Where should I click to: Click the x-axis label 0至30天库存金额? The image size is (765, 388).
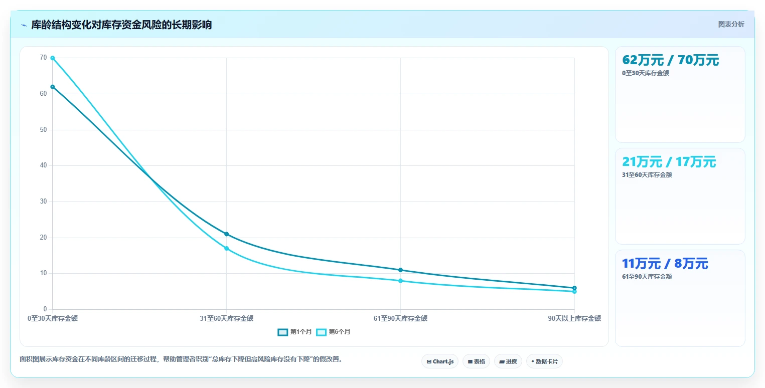pos(53,318)
